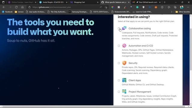
Task: Check the Automation and CI/CD checkbox
Action: pyautogui.click(x=119, y=46)
